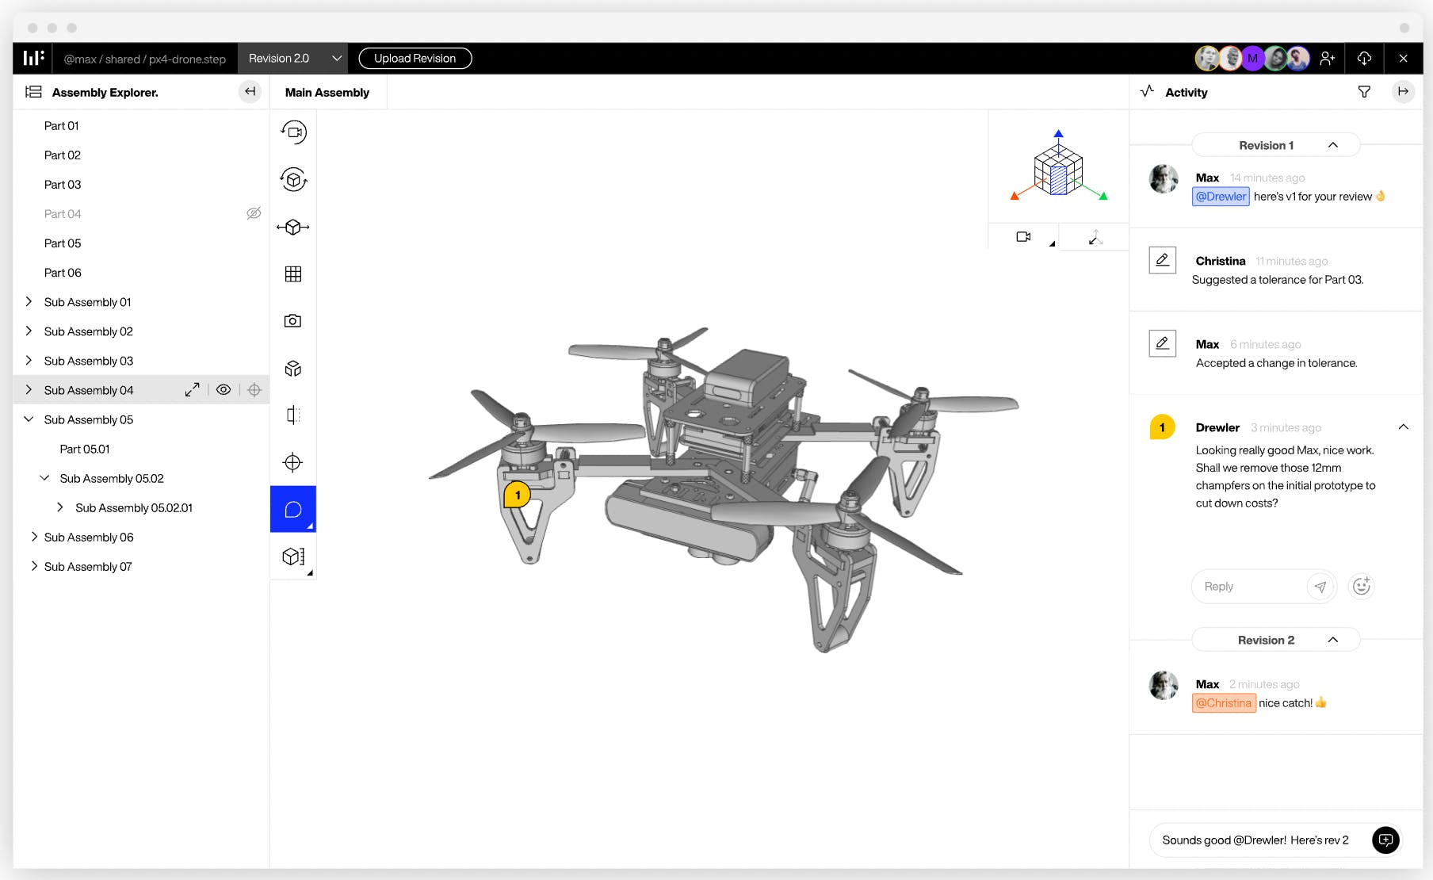Image resolution: width=1433 pixels, height=880 pixels.
Task: Submit the new comment with the black button
Action: point(1385,840)
